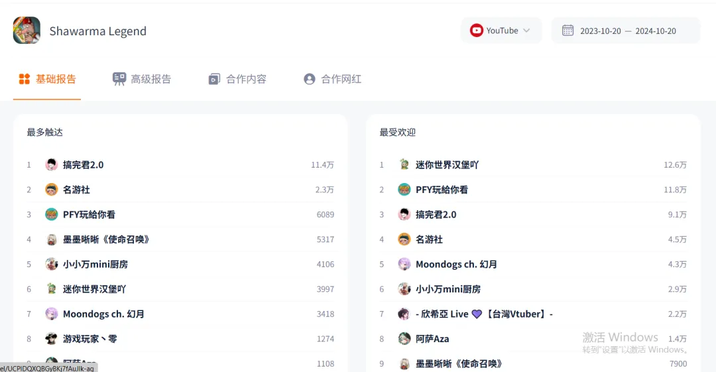Click the calendar icon in date range

point(567,31)
